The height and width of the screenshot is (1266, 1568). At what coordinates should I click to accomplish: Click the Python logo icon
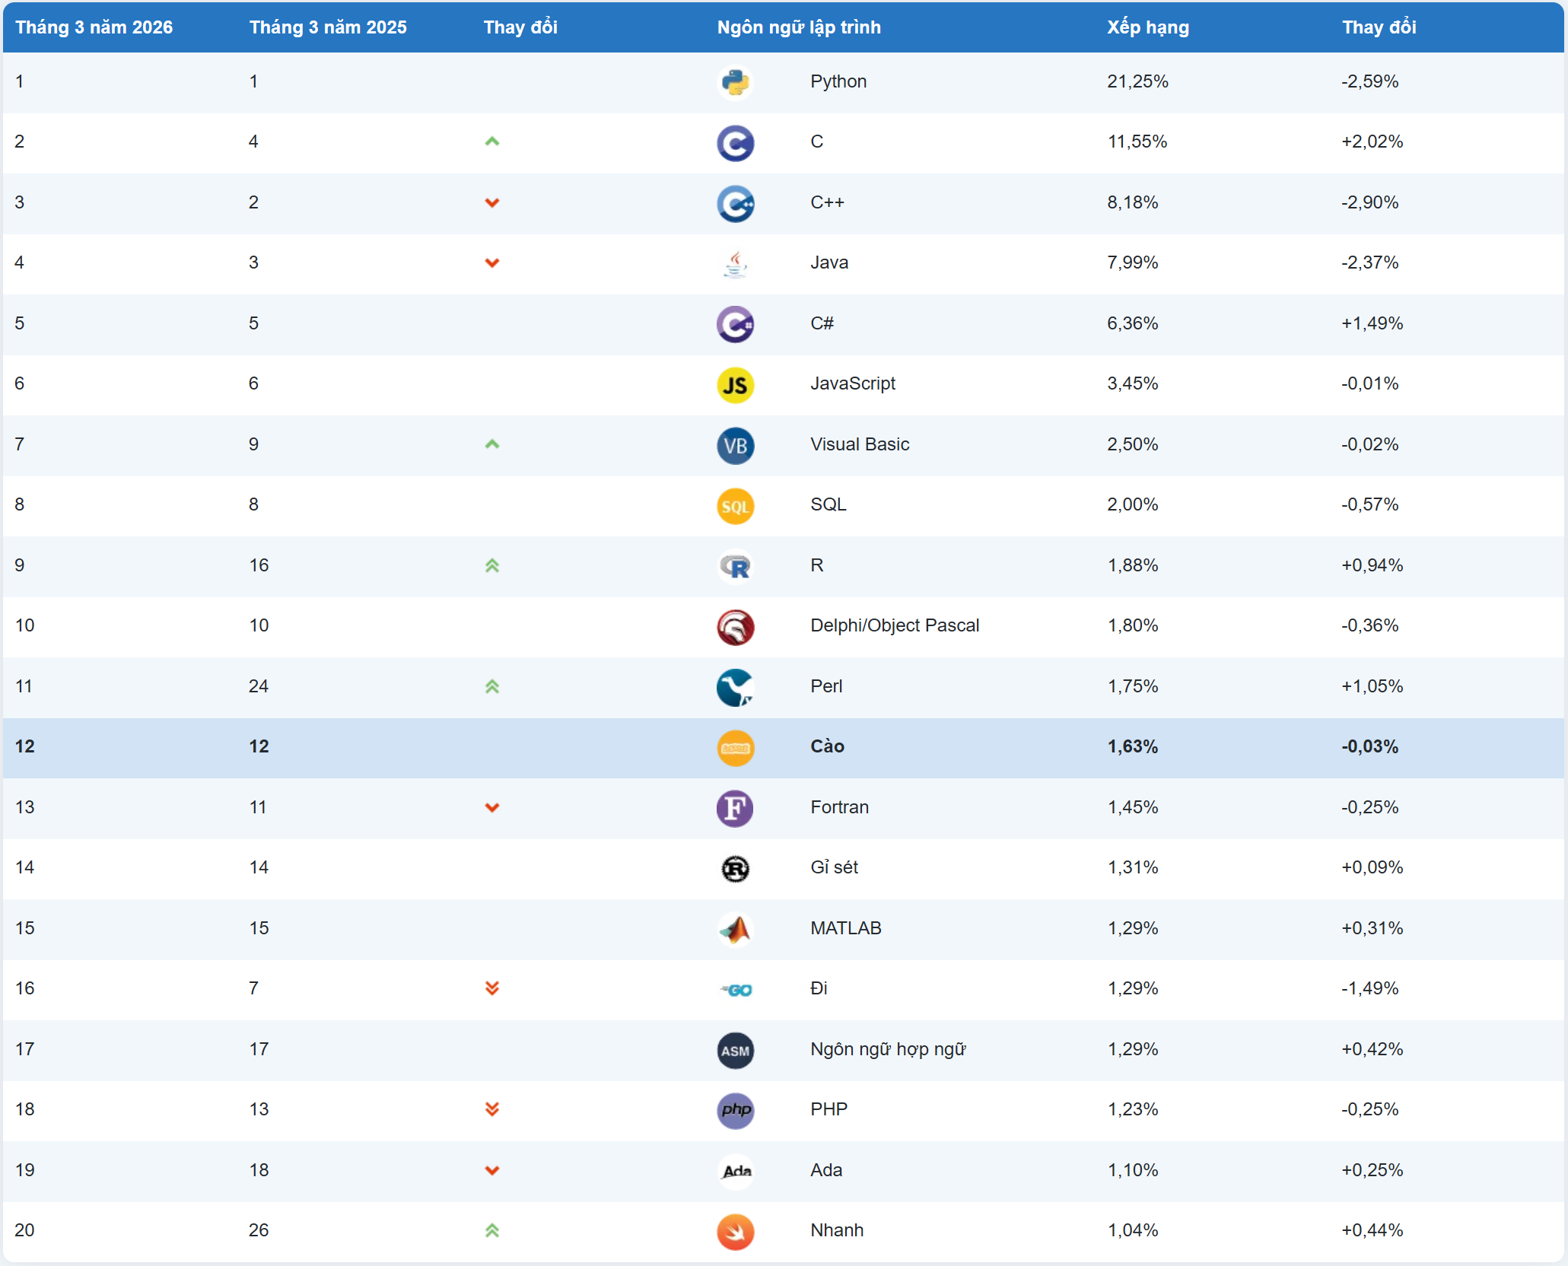735,82
